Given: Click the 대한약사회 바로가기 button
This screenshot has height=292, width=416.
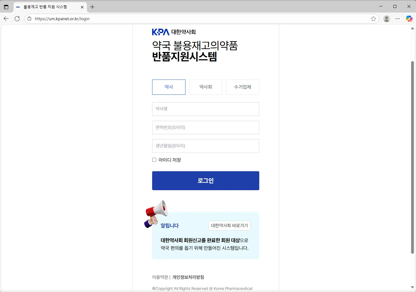Looking at the screenshot, I should click(229, 225).
